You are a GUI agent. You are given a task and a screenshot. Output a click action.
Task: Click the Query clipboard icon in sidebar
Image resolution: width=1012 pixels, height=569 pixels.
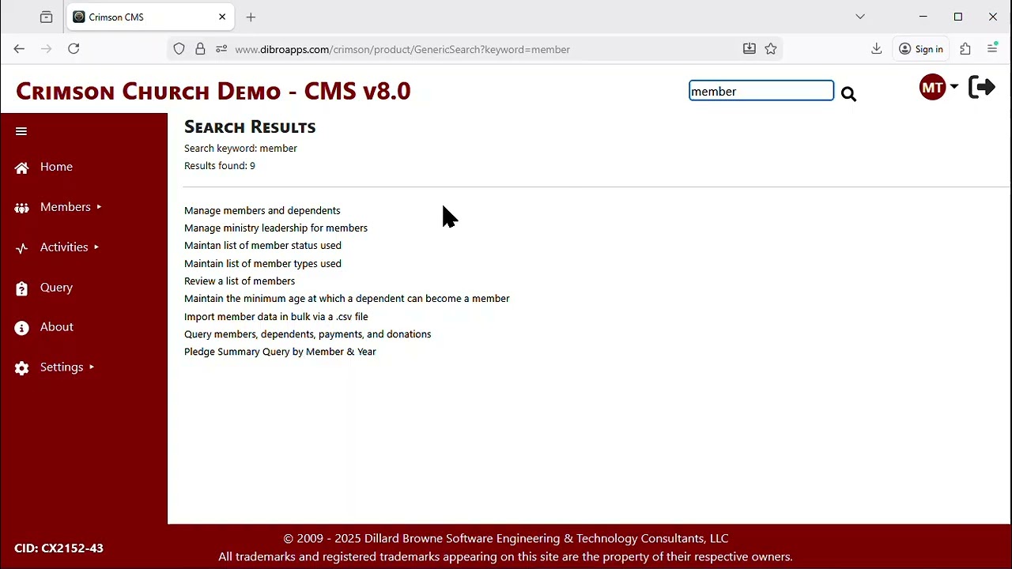click(21, 288)
